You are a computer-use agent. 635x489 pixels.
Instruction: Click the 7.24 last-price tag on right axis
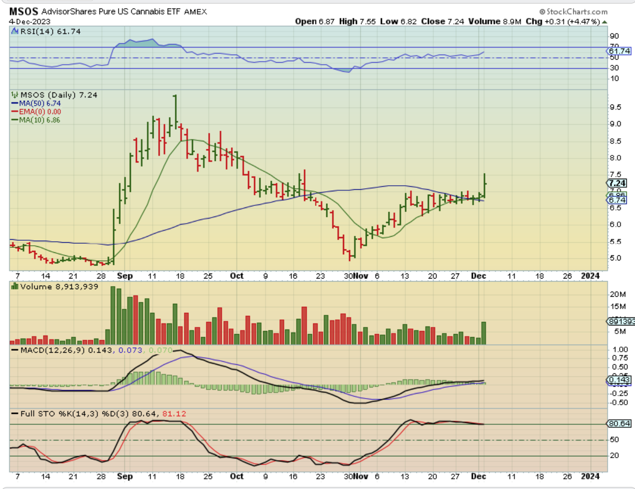[x=617, y=183]
